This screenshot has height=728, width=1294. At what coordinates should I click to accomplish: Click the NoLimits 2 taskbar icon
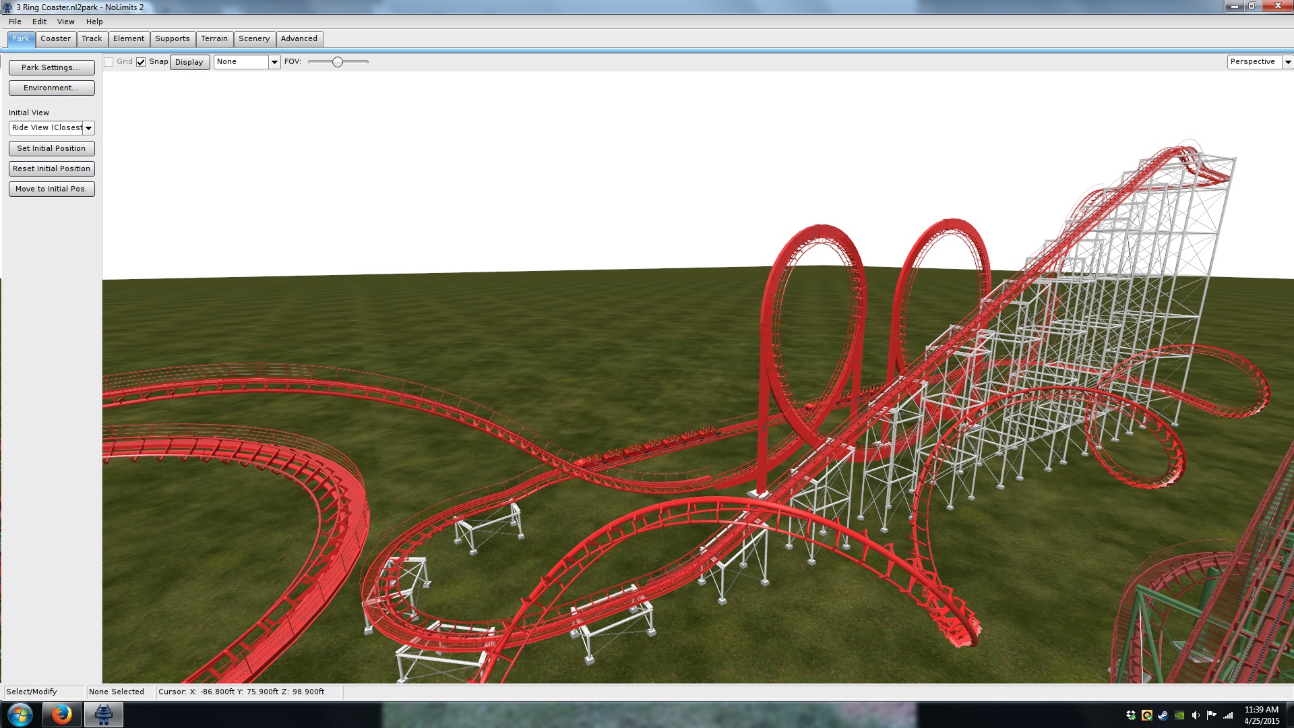[103, 715]
